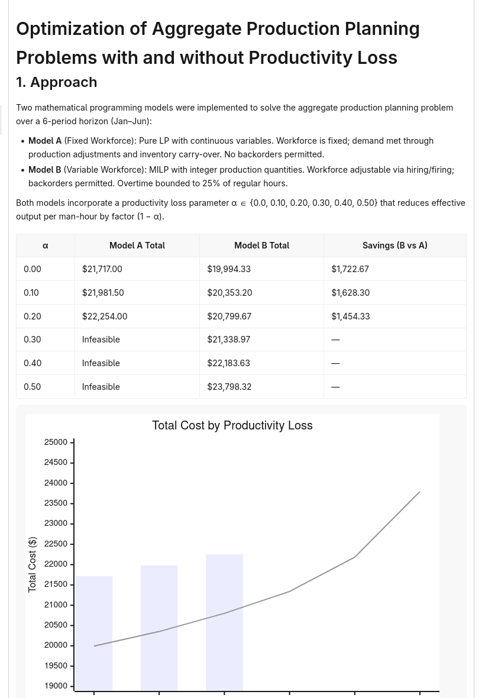Click the α value '0.20' cell
This screenshot has height=698, width=485.
(x=46, y=316)
